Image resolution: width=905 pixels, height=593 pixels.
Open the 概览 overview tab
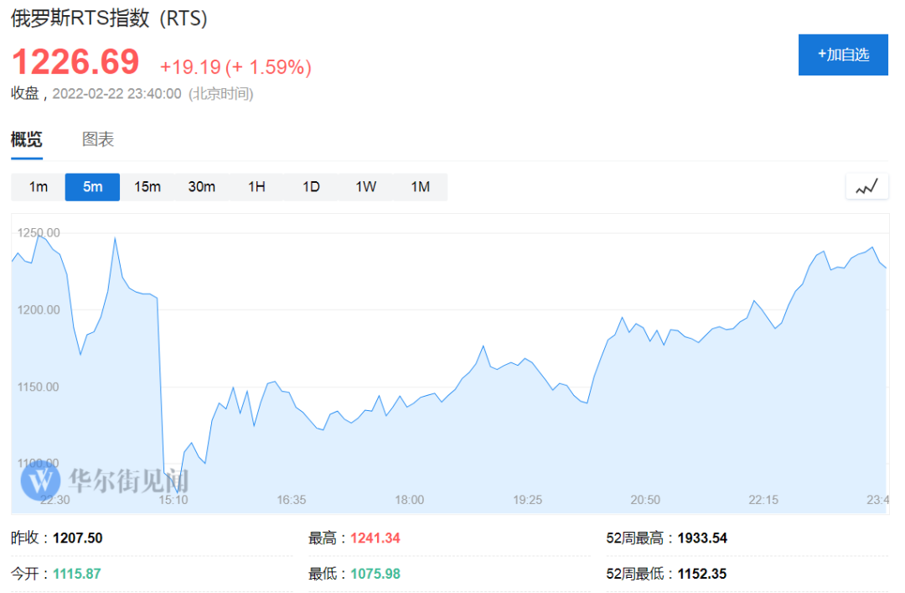tap(27, 139)
